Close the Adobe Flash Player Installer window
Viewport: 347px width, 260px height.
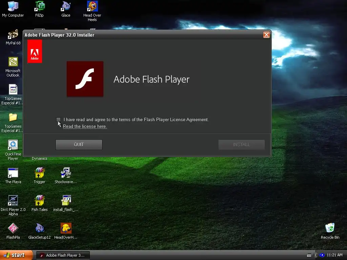tap(266, 35)
